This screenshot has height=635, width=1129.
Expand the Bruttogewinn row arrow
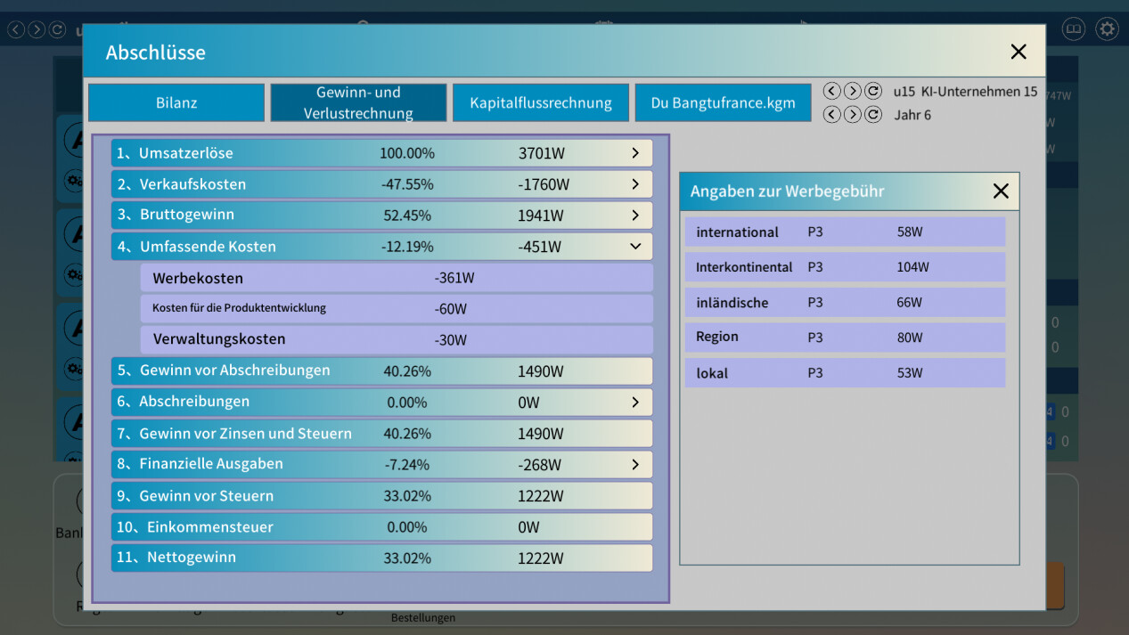coord(635,216)
